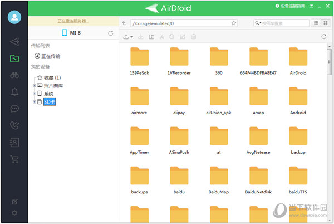Click the feedback edit icon in sidebar
Viewport: 334px width, 224px height.
click(14, 202)
